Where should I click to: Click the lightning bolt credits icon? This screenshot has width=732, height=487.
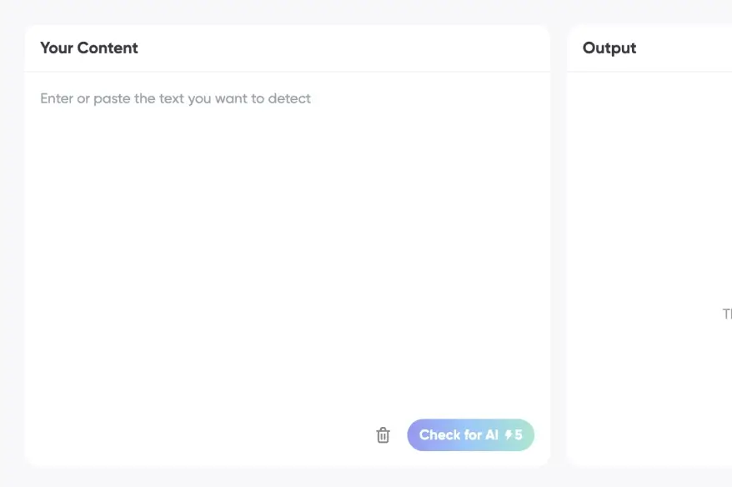point(509,435)
